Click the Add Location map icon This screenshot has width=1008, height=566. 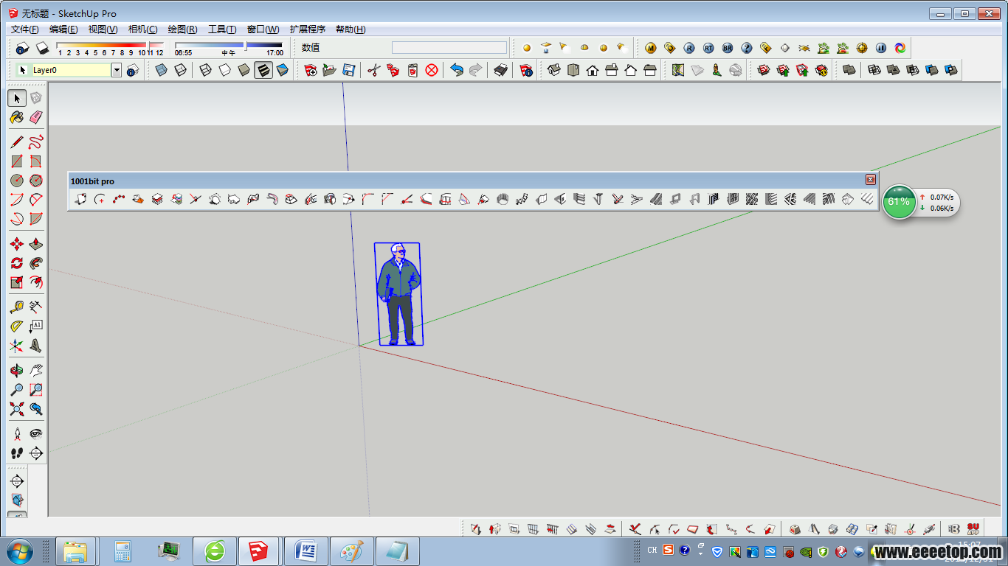point(678,70)
